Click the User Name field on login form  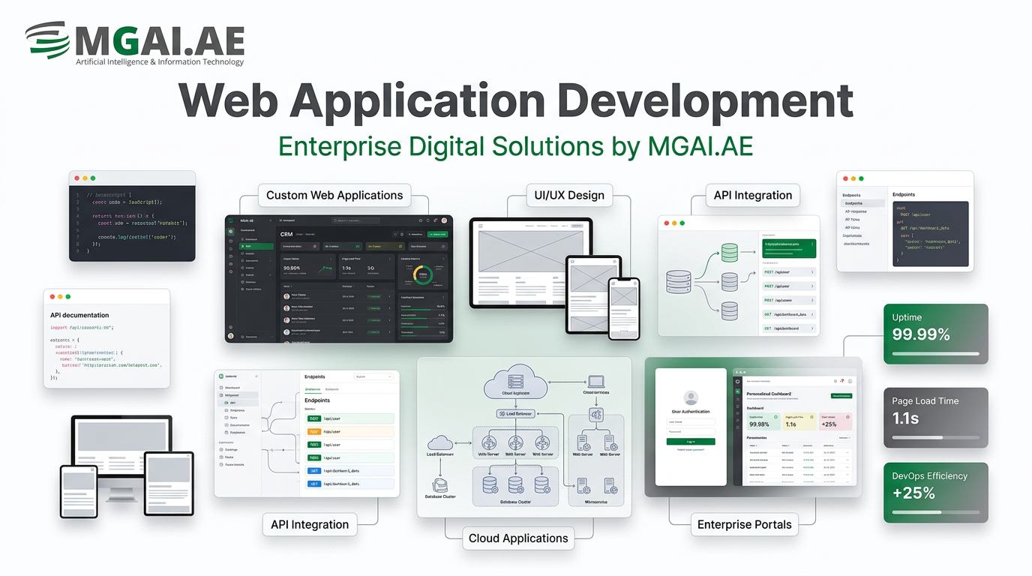click(691, 422)
